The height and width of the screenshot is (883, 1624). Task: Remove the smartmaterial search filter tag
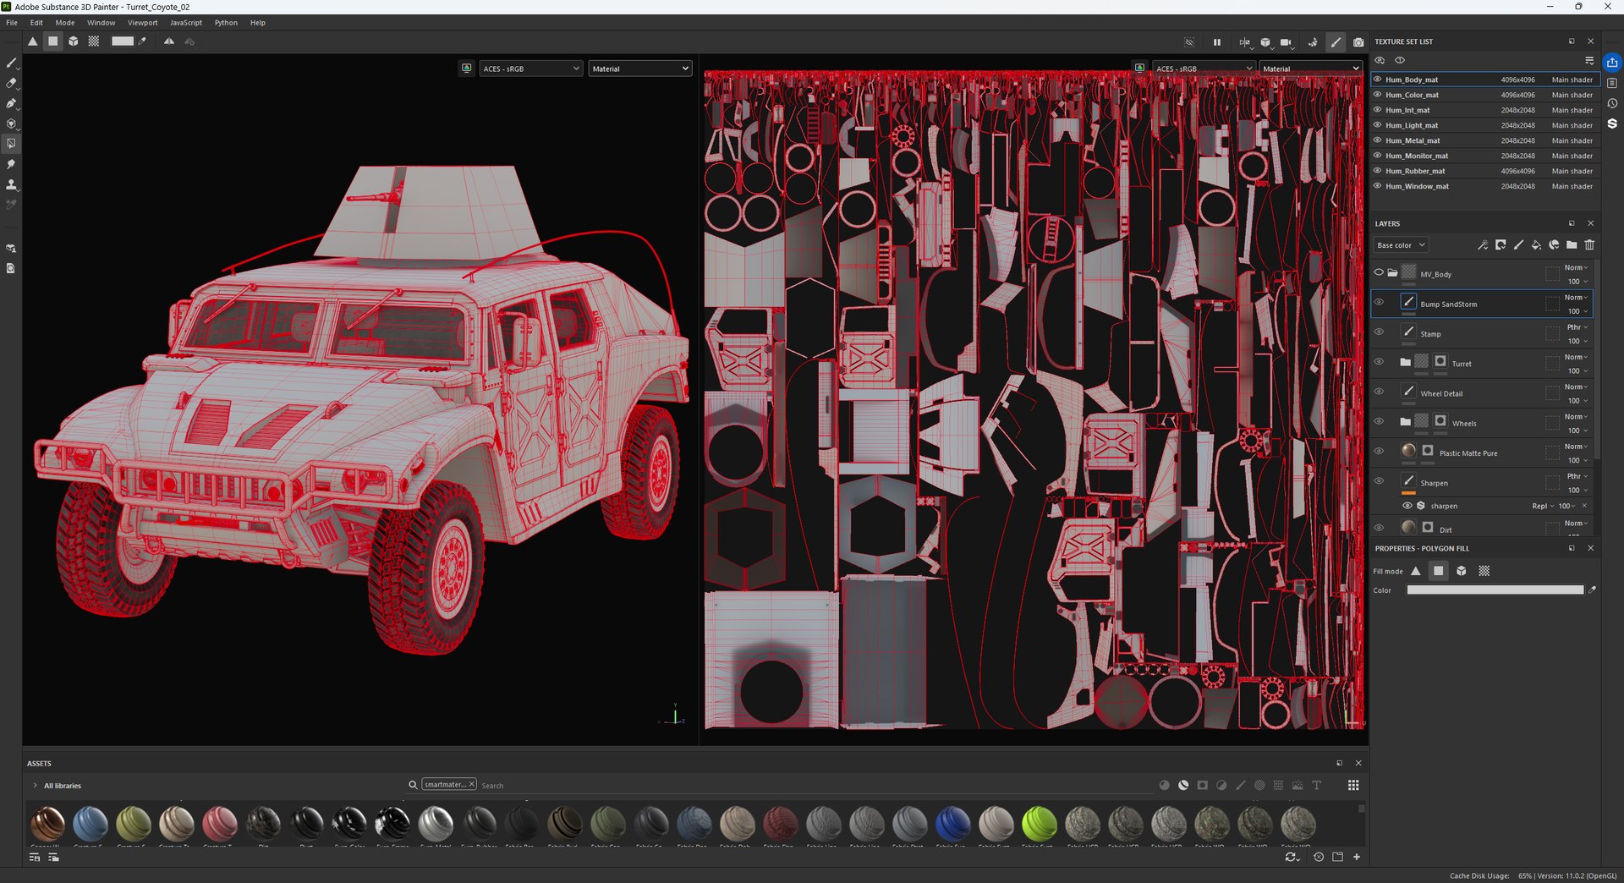click(x=472, y=784)
